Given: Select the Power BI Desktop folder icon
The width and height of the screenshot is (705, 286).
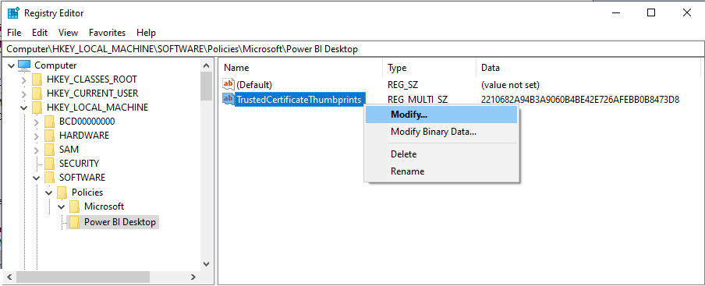Looking at the screenshot, I should point(75,222).
